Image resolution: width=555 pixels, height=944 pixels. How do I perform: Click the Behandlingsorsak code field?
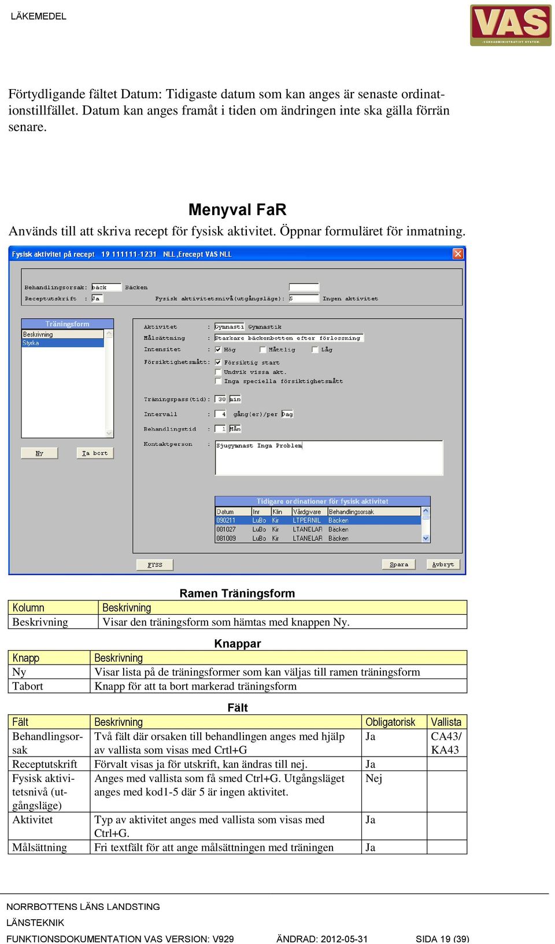(x=106, y=287)
